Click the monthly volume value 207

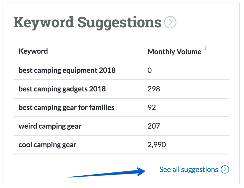(x=154, y=126)
